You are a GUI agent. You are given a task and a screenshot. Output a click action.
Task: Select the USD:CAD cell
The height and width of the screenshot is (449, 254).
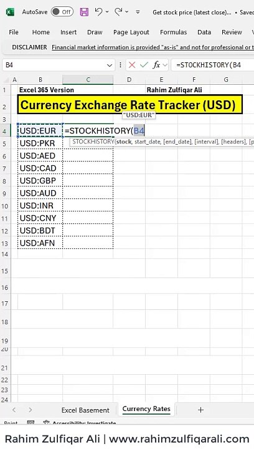tap(40, 168)
